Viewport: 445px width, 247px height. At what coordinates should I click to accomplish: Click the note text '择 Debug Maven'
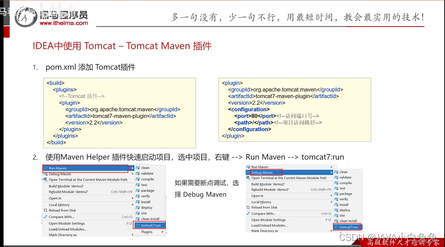[201, 194]
